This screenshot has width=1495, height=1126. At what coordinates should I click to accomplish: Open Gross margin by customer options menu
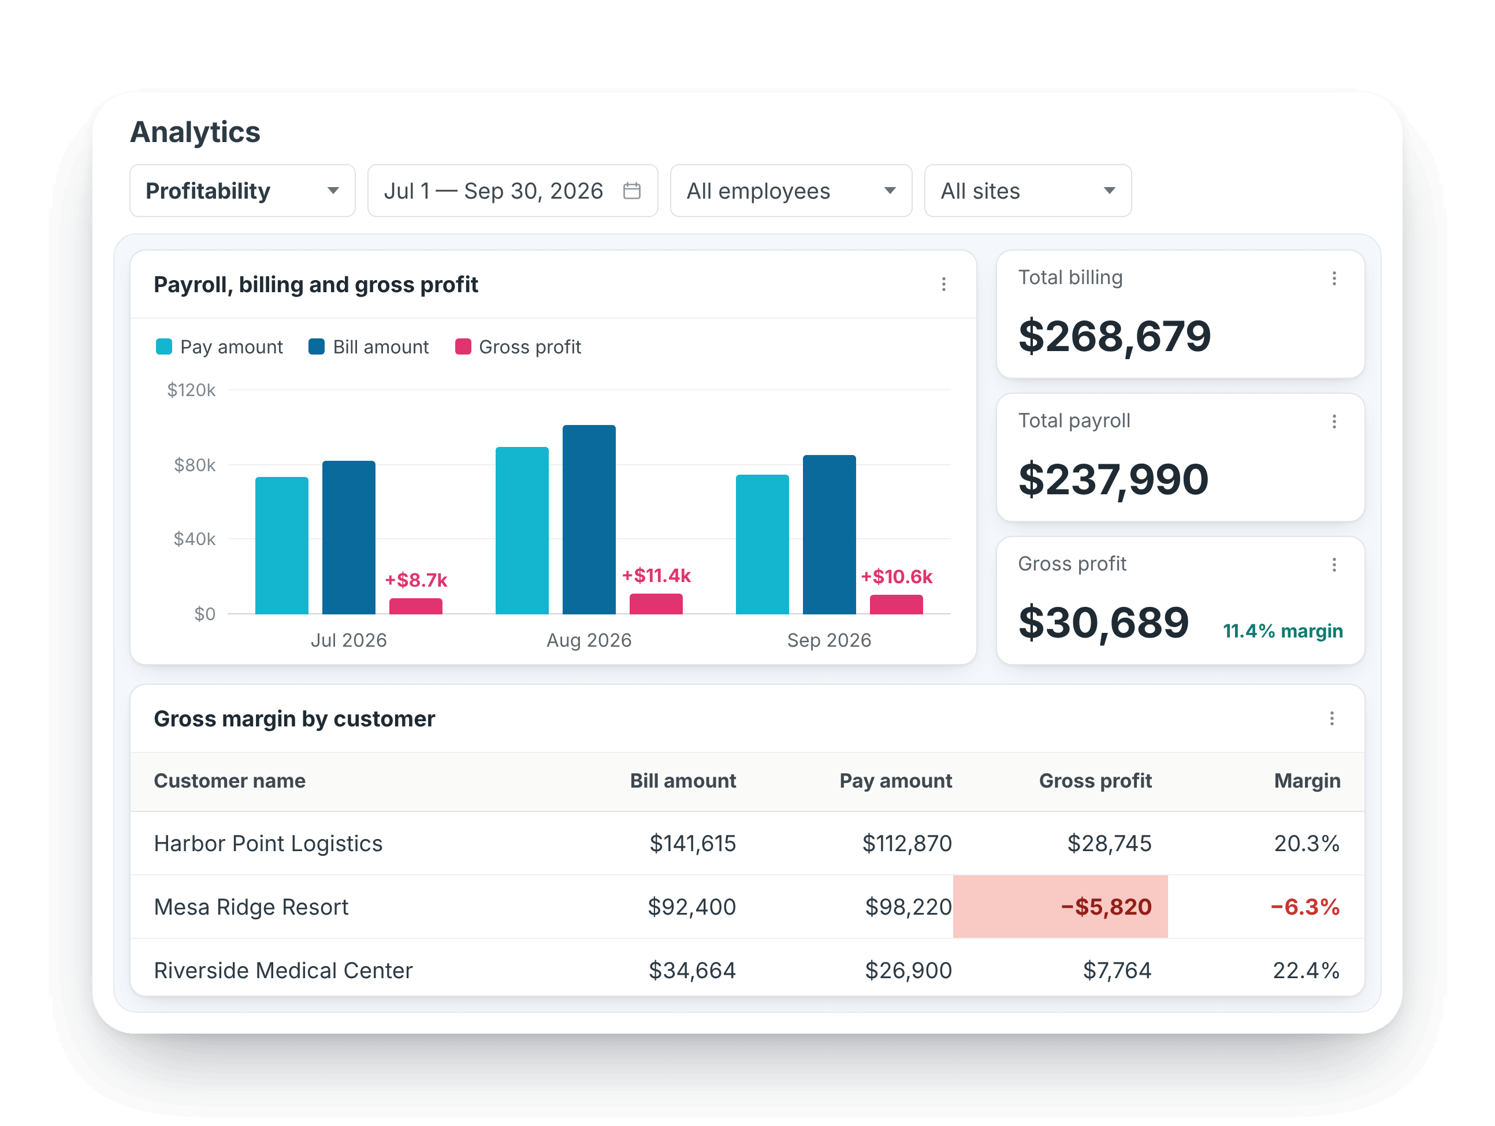click(x=1332, y=719)
